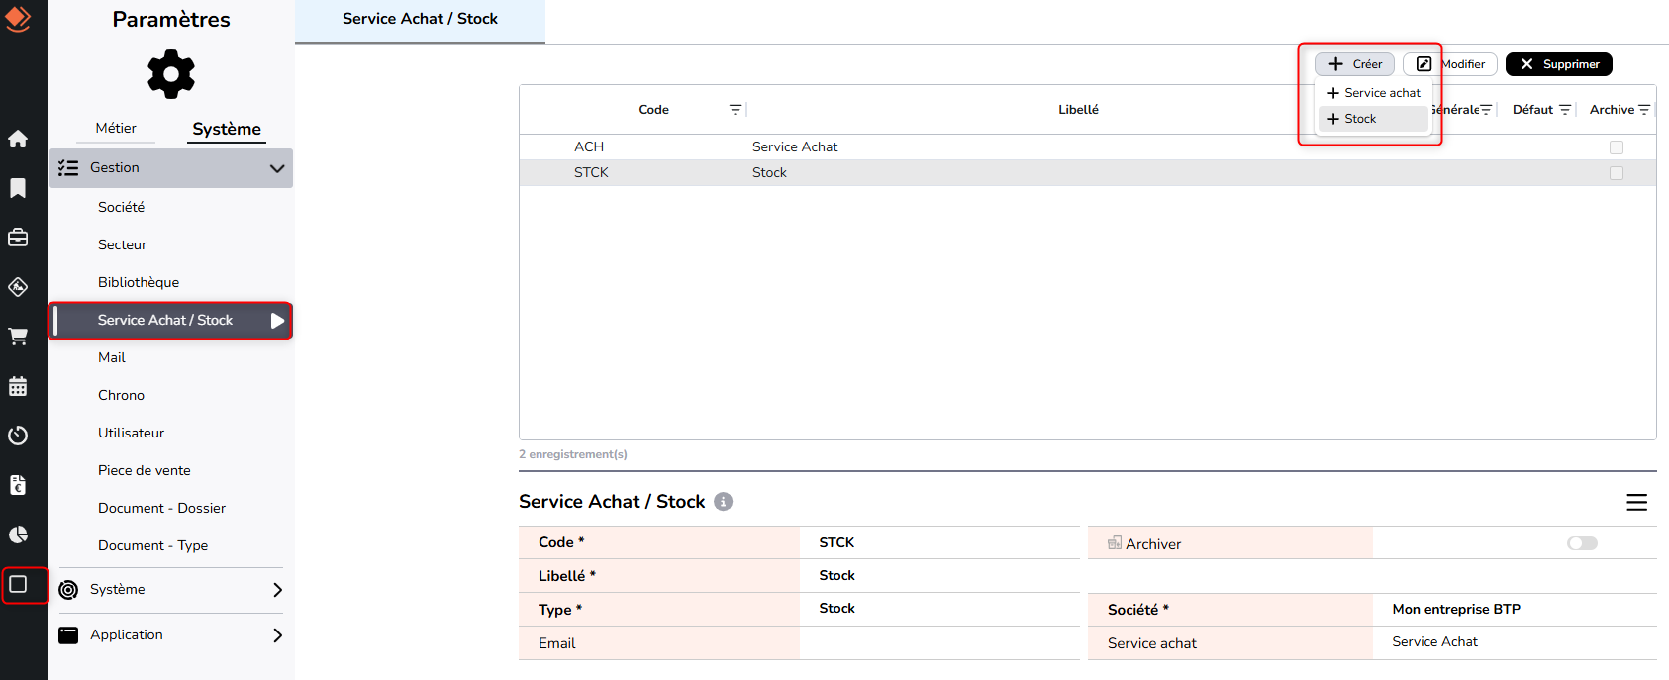
Task: Click the Archiver archive icon
Action: tap(1115, 542)
